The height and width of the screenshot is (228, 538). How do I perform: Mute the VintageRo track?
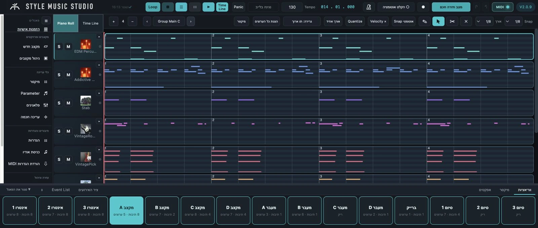coord(68,131)
